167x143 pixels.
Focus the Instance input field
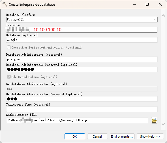coord(82,30)
